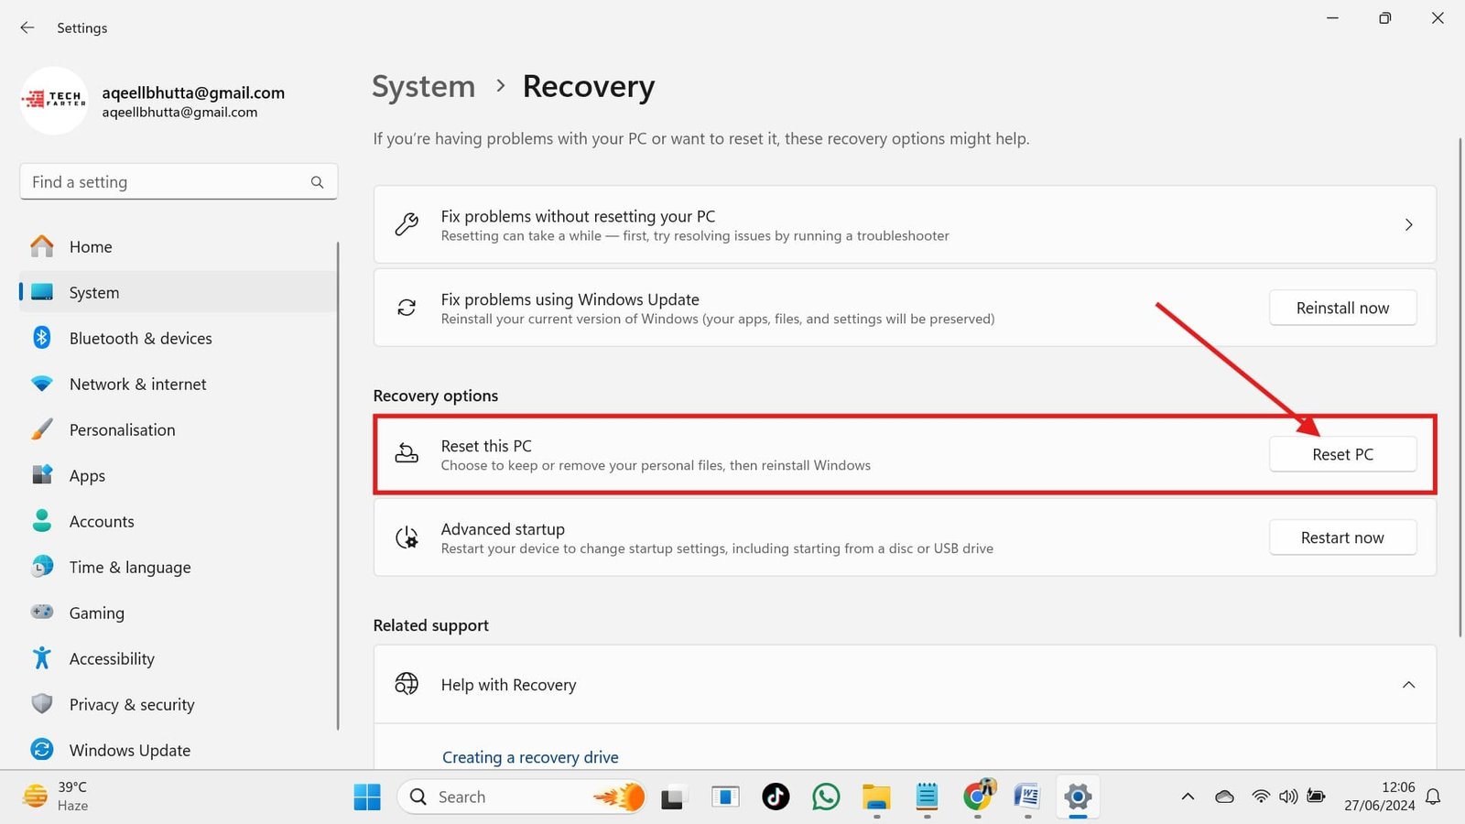The width and height of the screenshot is (1465, 824).
Task: Show hidden taskbar icons
Action: (x=1188, y=797)
